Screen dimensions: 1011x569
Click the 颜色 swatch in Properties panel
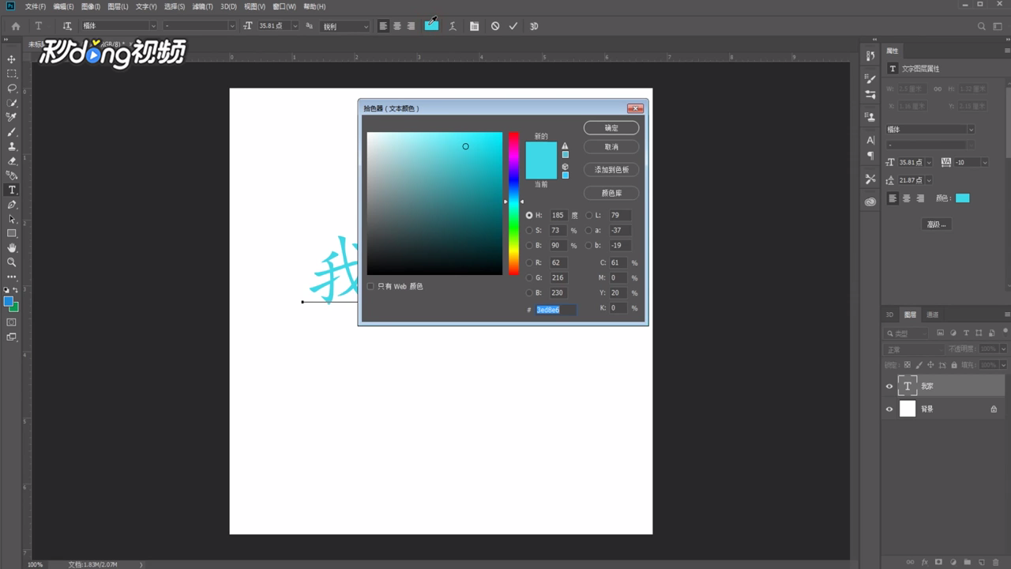click(x=962, y=198)
